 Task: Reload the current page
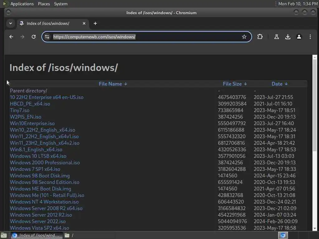tap(34, 37)
